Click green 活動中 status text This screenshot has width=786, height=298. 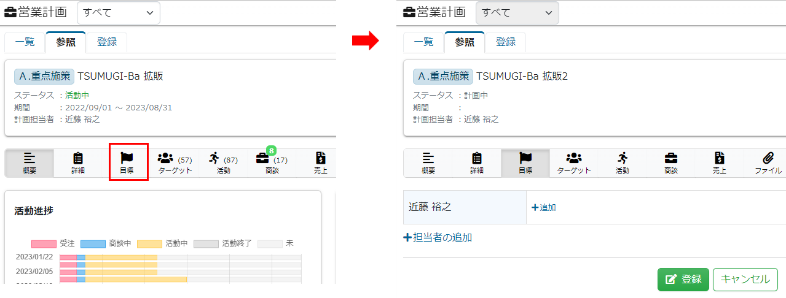point(77,96)
